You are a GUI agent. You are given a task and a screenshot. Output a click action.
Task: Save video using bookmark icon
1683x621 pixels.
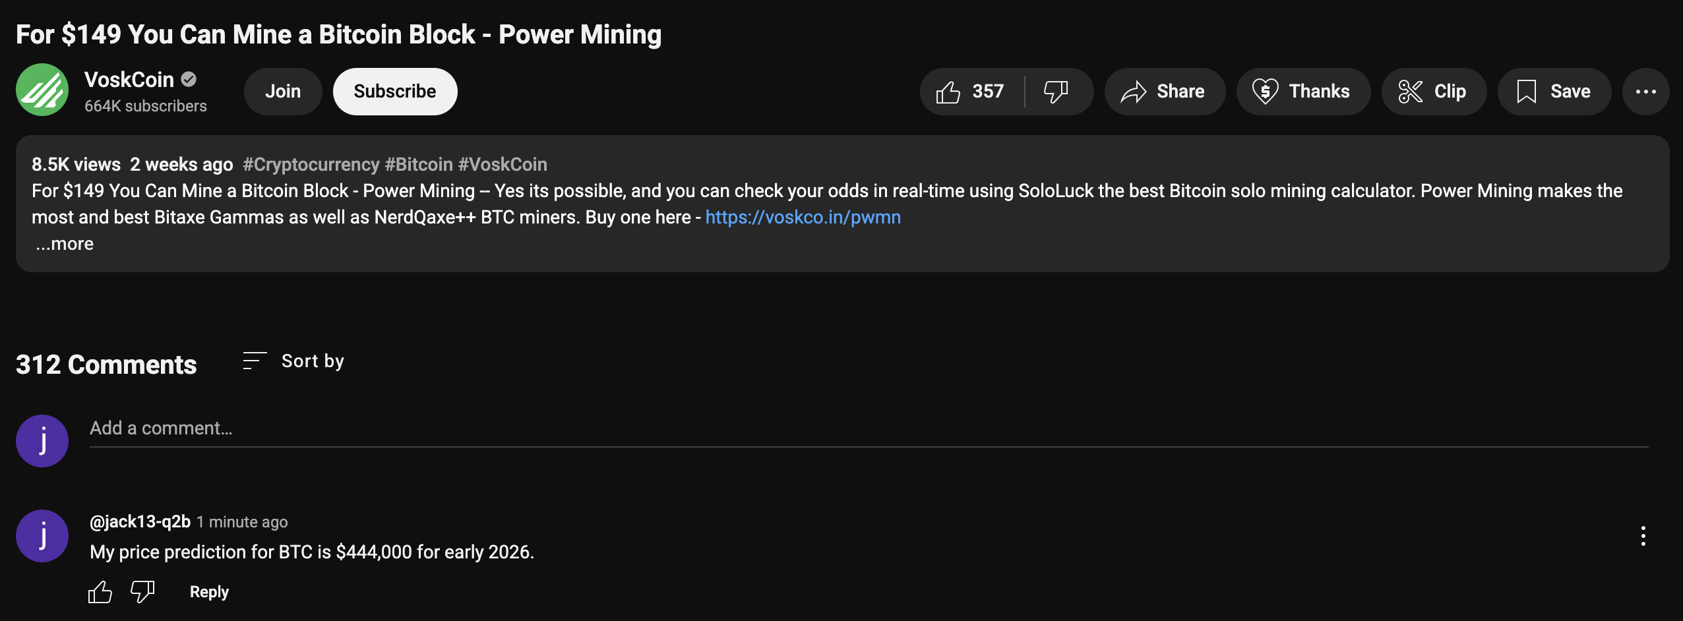coord(1527,92)
